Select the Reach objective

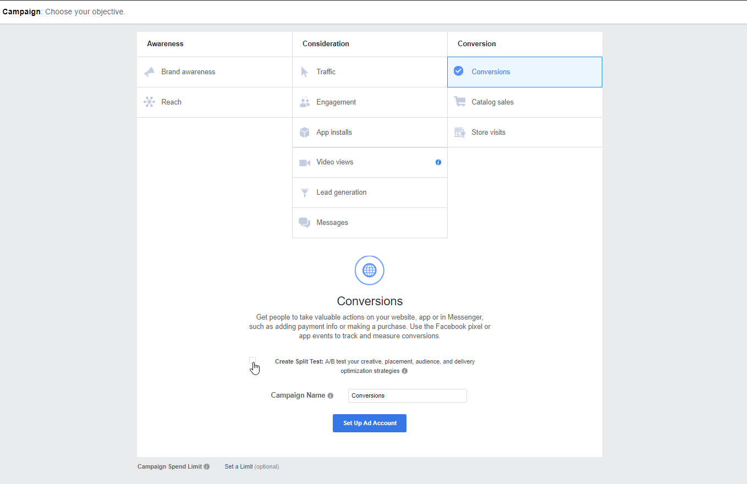pos(215,102)
